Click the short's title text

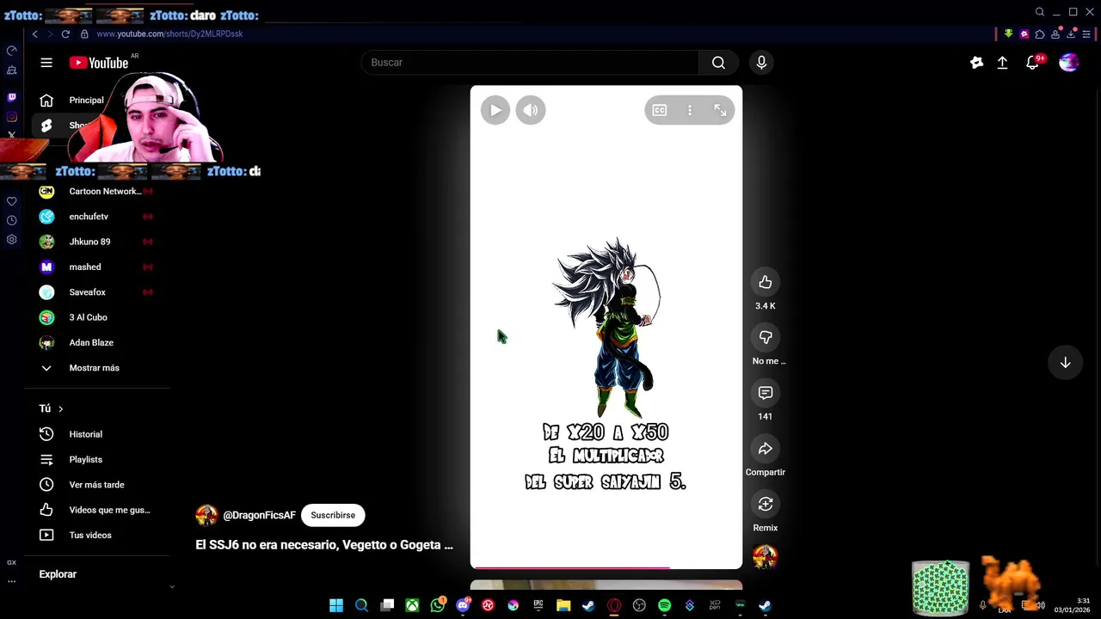[324, 545]
